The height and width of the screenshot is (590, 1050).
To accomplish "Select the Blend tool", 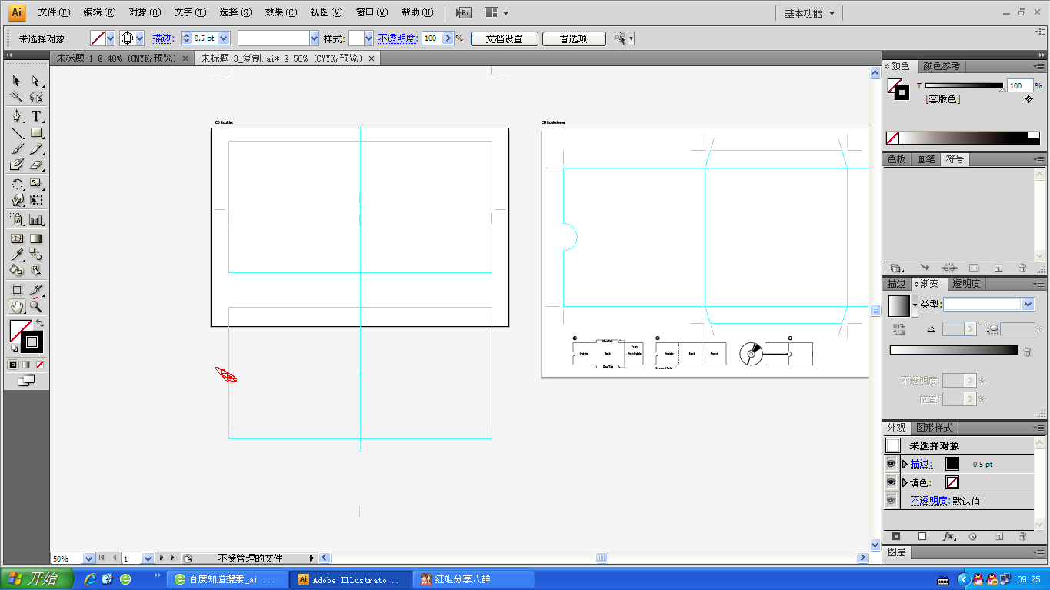I will tap(36, 255).
